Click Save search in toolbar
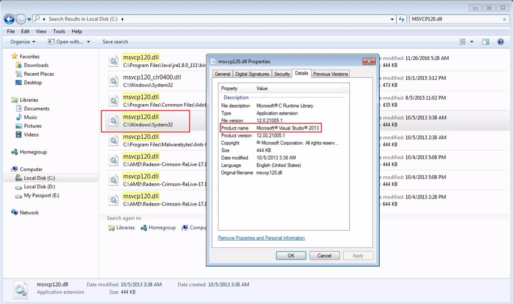This screenshot has width=513, height=304. (115, 42)
